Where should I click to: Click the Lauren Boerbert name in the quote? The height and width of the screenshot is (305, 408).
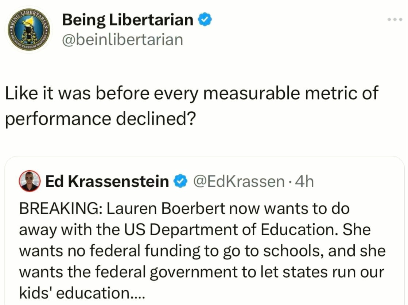click(x=166, y=209)
